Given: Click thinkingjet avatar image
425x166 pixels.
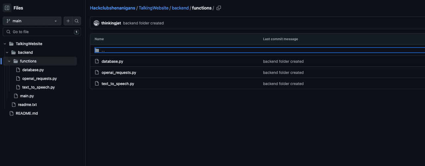Looking at the screenshot, I should (96, 23).
